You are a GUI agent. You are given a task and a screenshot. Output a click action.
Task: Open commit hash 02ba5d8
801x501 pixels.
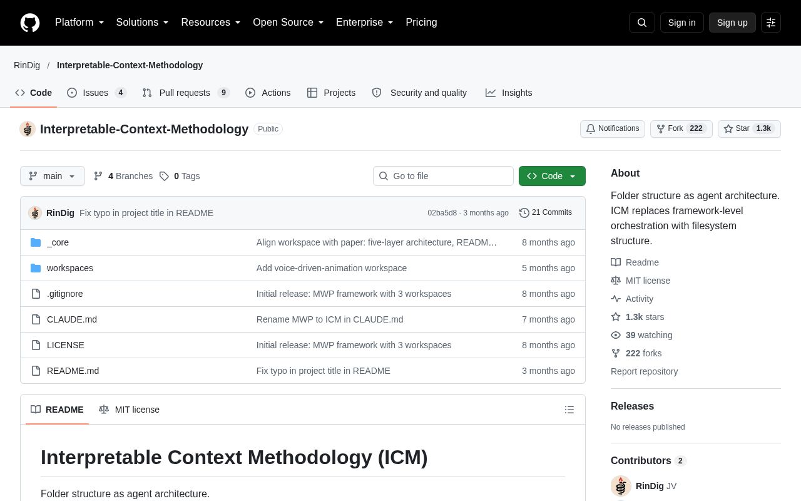(442, 213)
